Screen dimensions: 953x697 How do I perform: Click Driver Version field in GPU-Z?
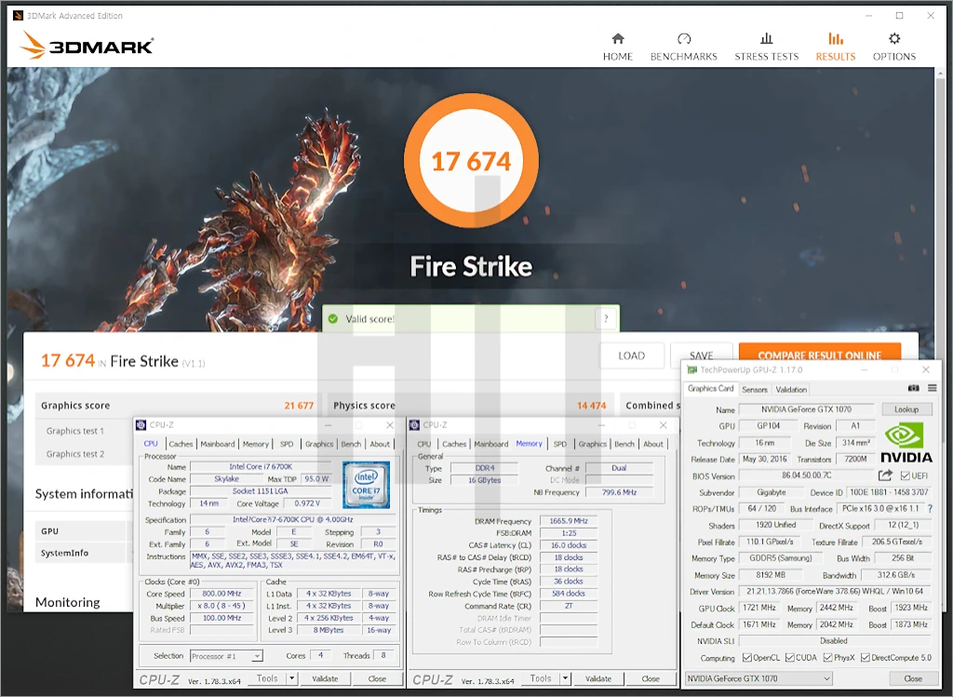pos(835,591)
